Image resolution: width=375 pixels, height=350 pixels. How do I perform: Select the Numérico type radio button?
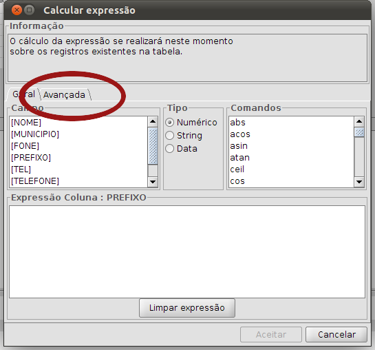[x=169, y=123]
